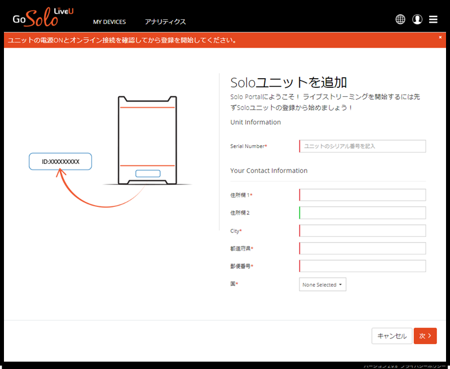The image size is (450, 369).
Task: Open アナリティクス menu item
Action: pos(165,22)
